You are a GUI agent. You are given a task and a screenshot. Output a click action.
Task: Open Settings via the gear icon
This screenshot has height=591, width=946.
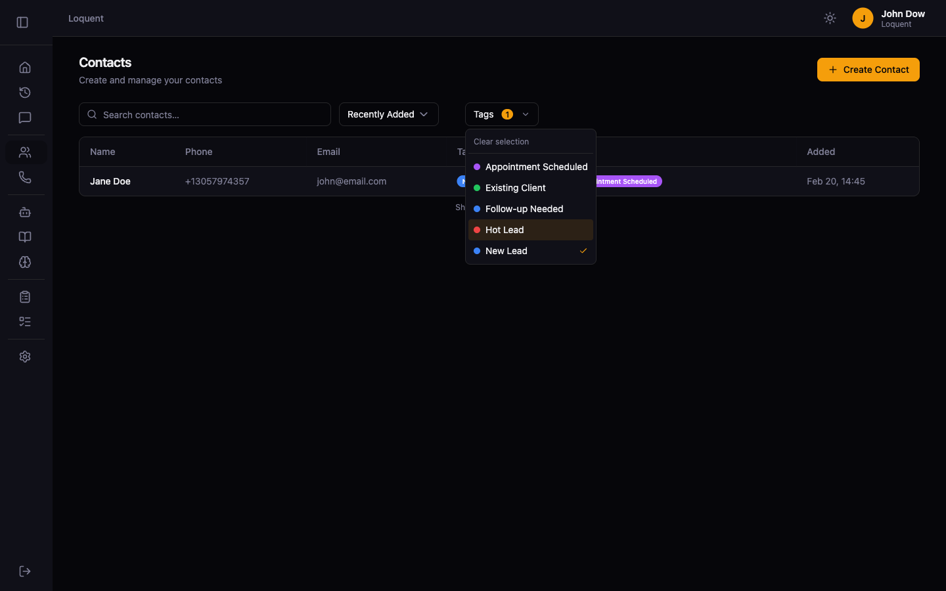24,356
